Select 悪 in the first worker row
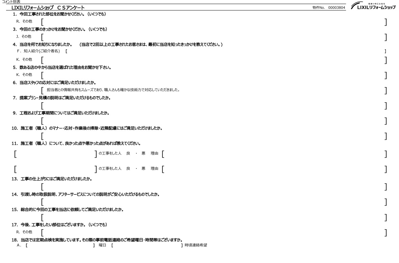This screenshot has height=263, width=399. coord(143,154)
